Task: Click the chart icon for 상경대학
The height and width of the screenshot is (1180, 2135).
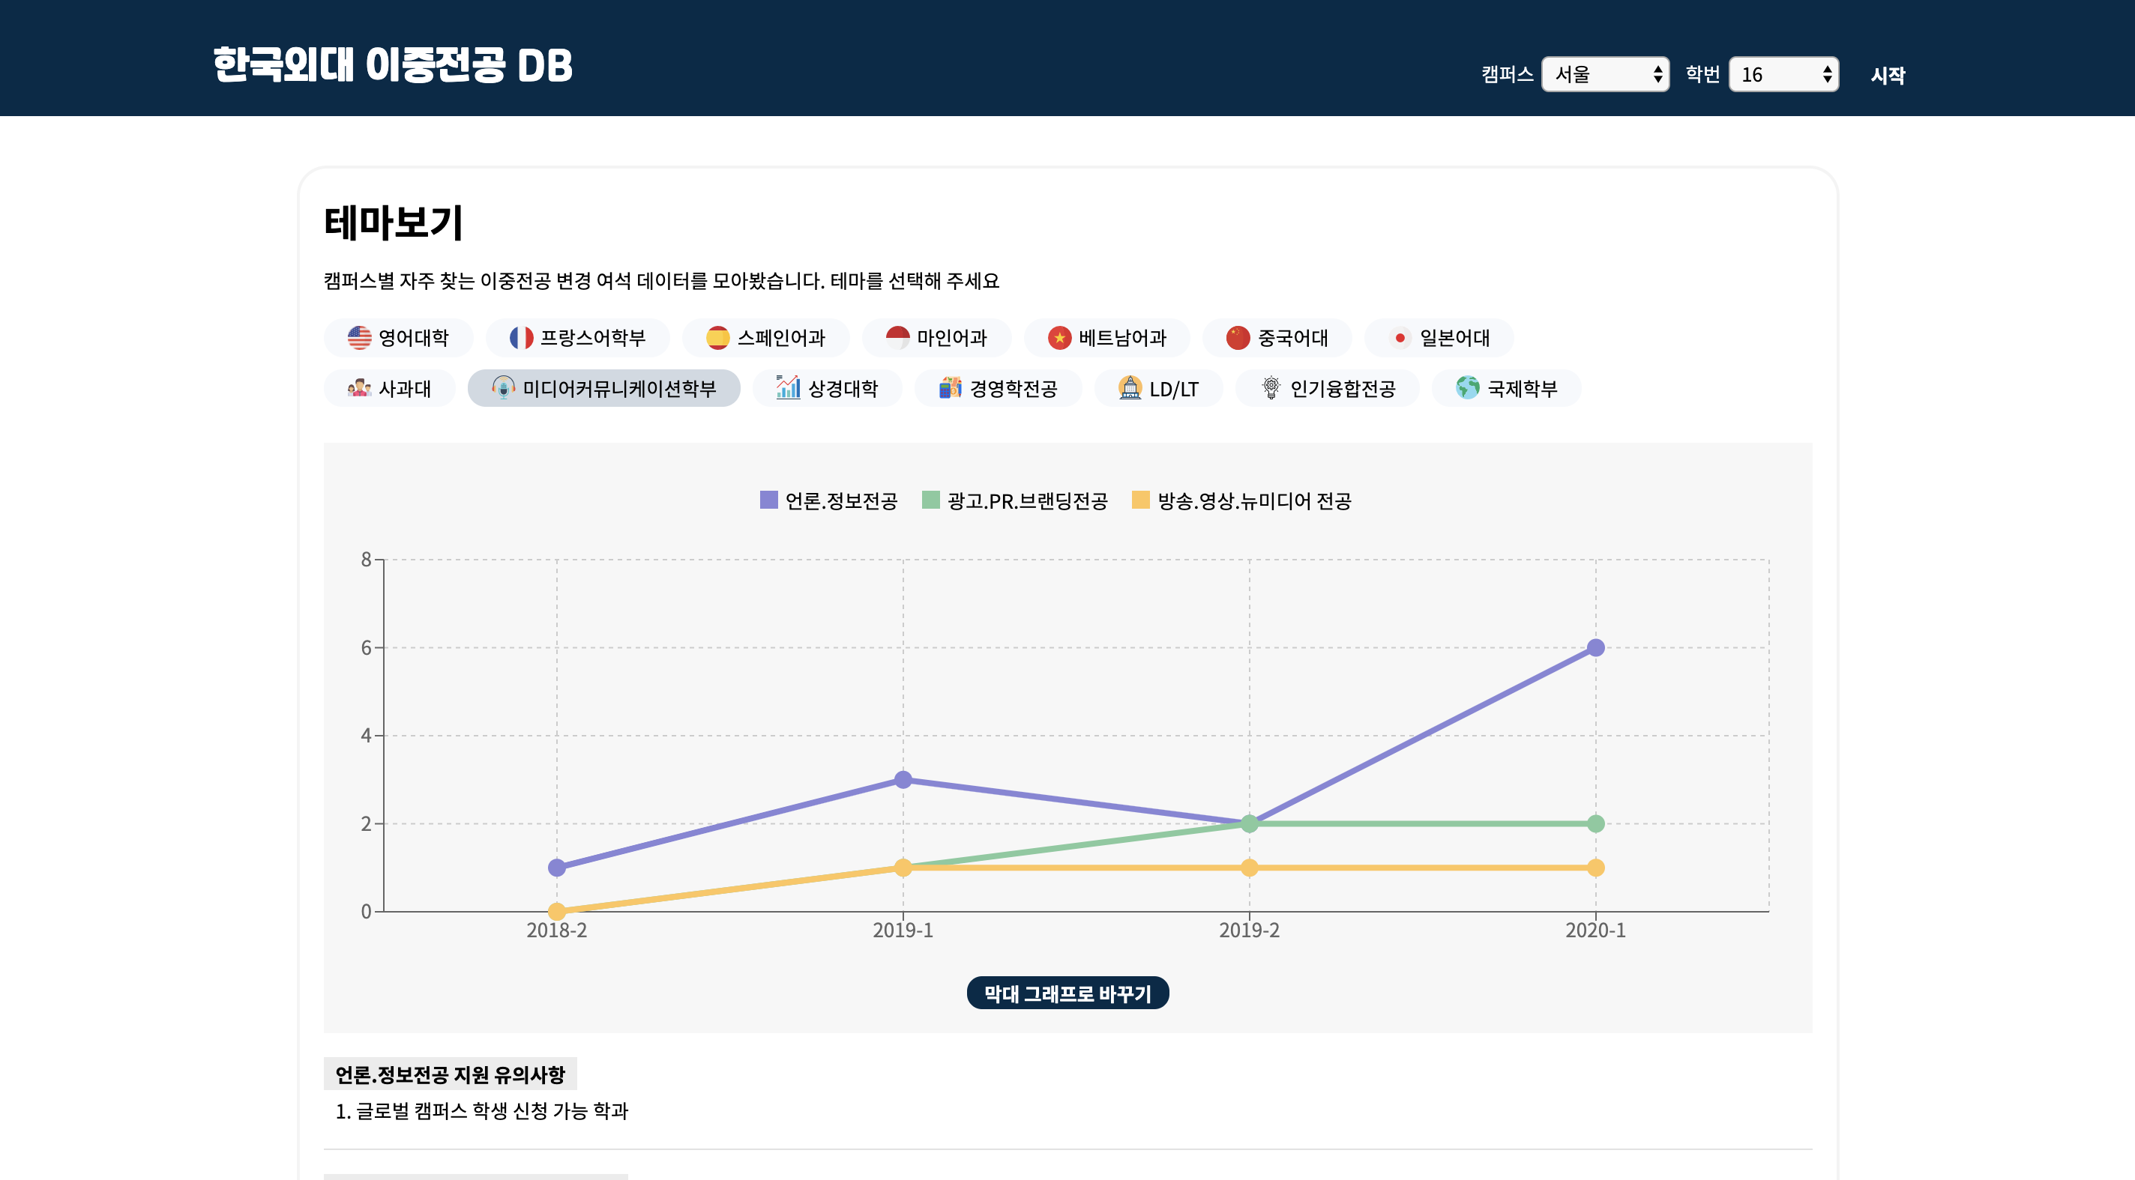Action: 788,387
